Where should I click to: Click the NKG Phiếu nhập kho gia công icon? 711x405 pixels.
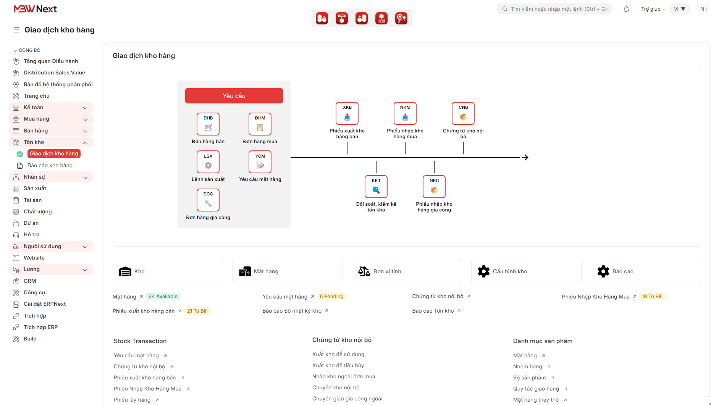click(x=434, y=187)
